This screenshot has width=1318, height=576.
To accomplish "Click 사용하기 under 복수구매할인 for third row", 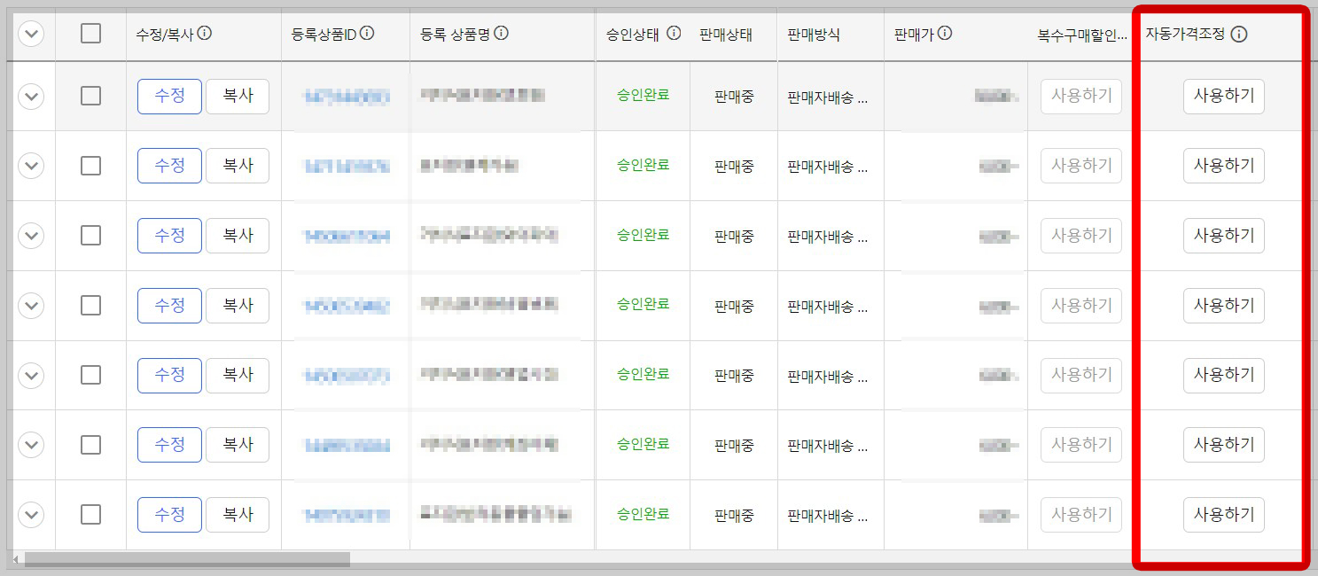I will pos(1080,235).
